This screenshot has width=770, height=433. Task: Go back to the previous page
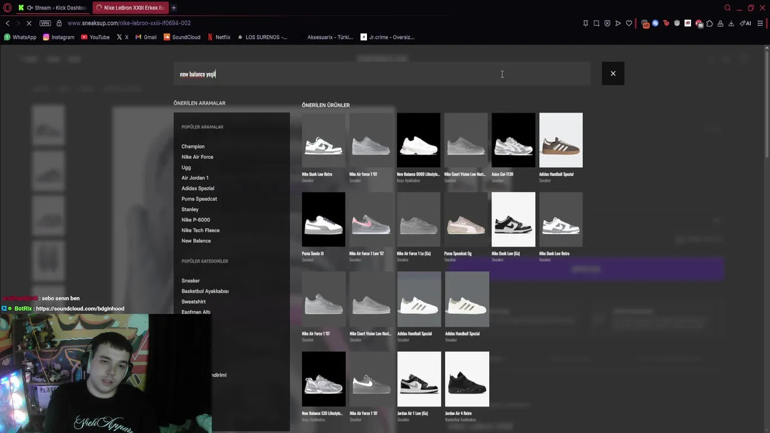coord(7,23)
